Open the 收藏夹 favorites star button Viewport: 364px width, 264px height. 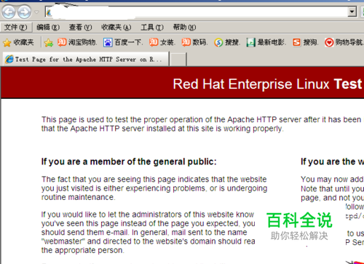(x=18, y=43)
